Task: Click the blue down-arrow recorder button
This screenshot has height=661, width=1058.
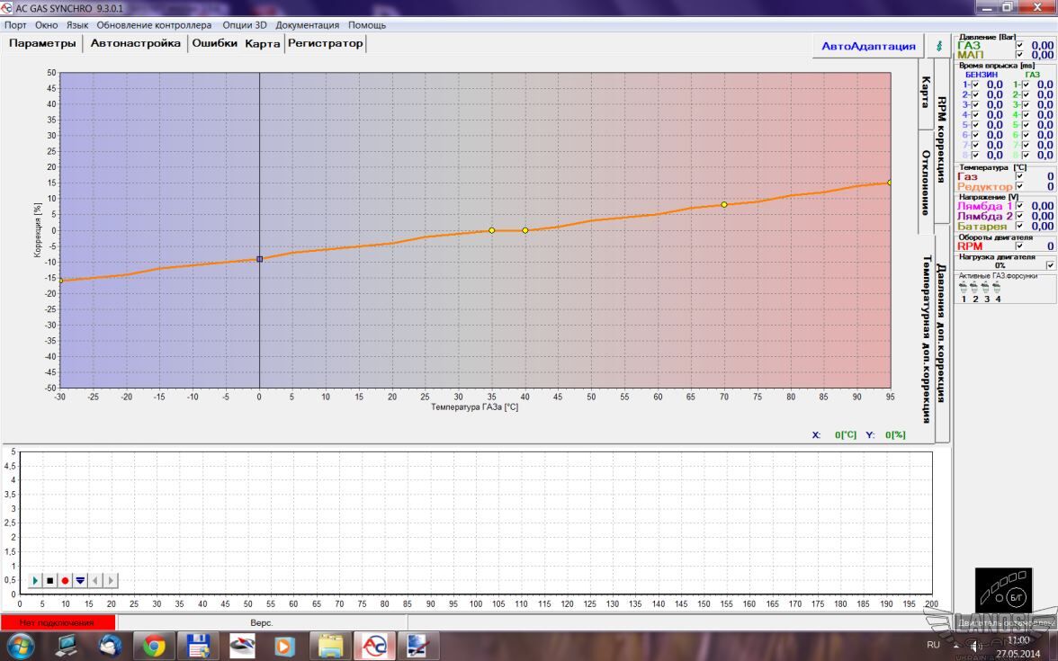Action: point(80,580)
